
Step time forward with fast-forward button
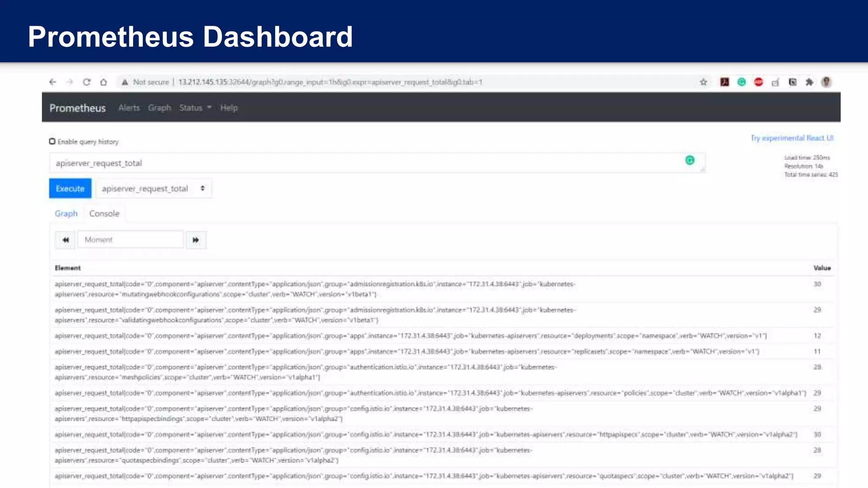click(x=196, y=240)
